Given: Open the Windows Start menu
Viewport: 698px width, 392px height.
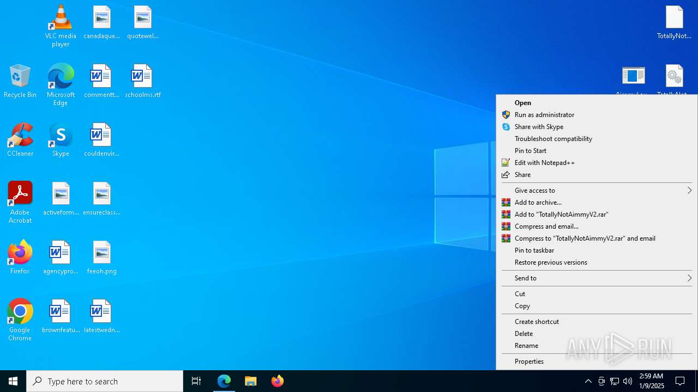Looking at the screenshot, I should [x=13, y=381].
